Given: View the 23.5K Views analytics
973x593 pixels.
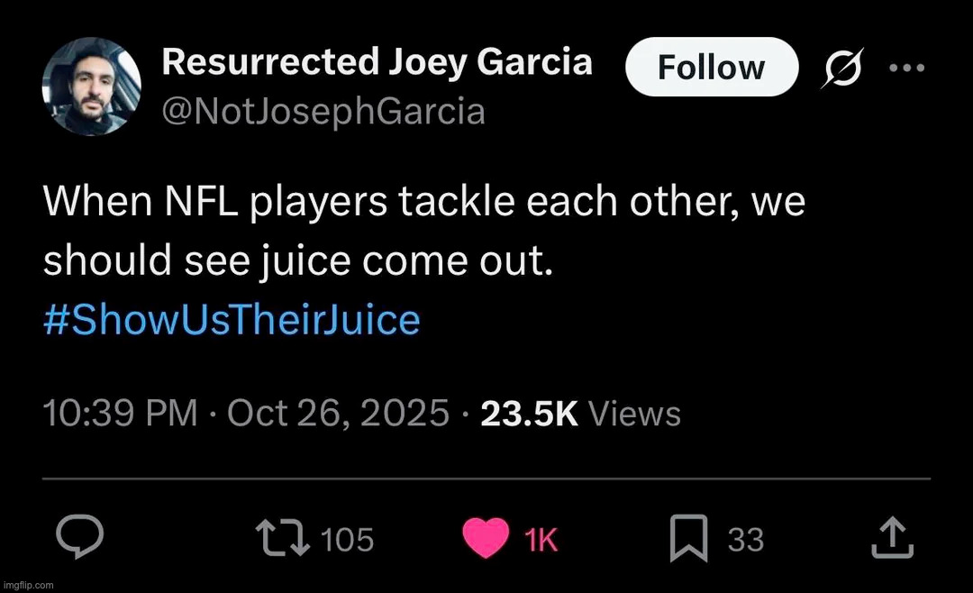Looking at the screenshot, I should [581, 414].
